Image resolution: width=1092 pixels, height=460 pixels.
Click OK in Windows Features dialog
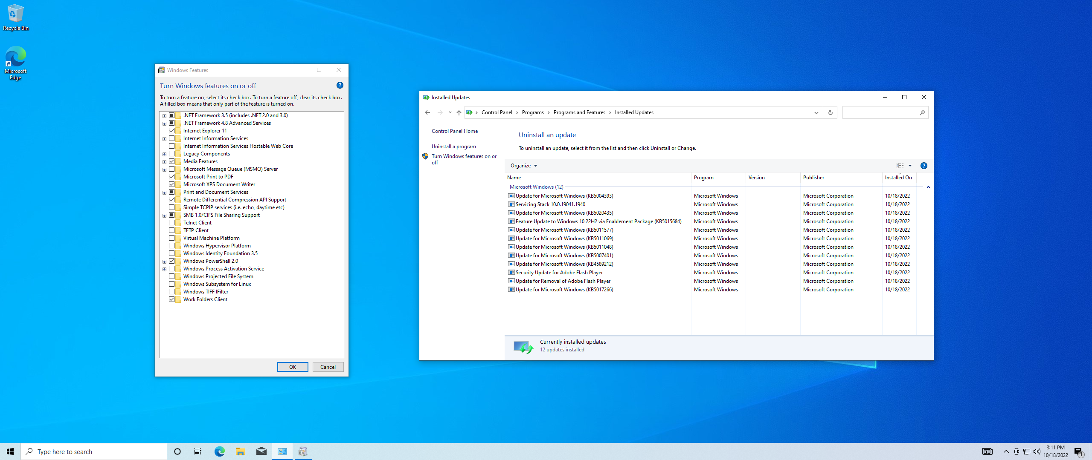coord(293,367)
